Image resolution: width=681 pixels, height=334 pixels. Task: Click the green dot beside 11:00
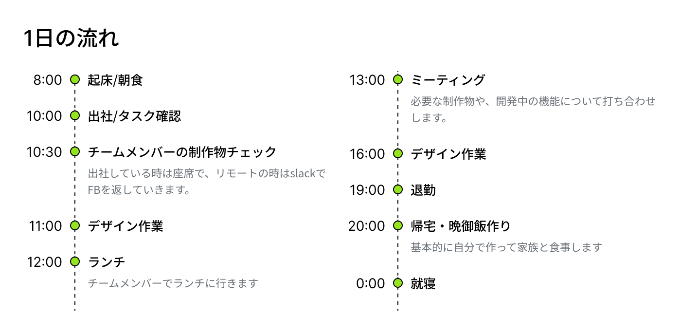coord(75,225)
